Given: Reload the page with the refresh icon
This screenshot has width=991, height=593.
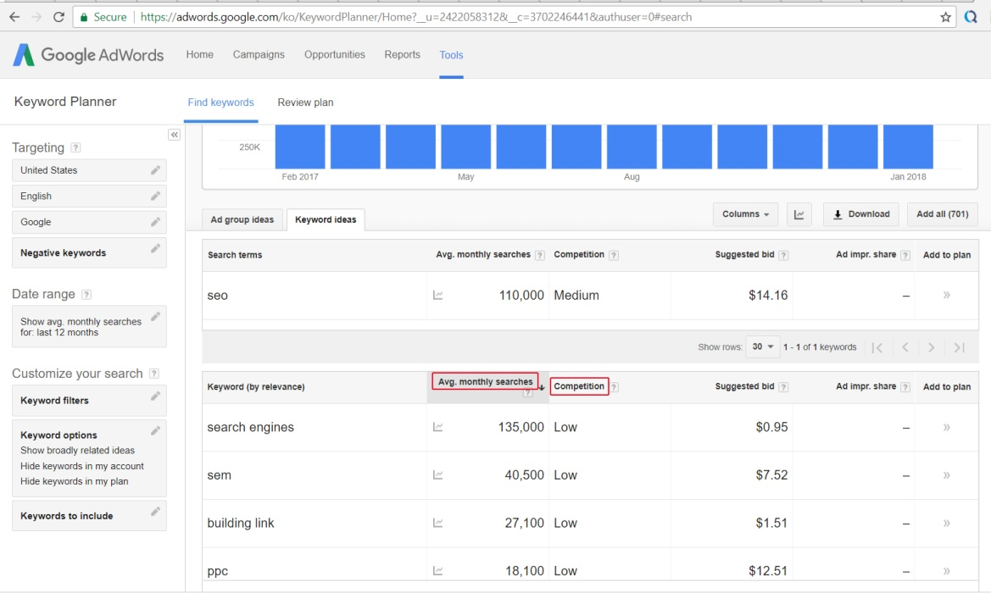Looking at the screenshot, I should (58, 17).
